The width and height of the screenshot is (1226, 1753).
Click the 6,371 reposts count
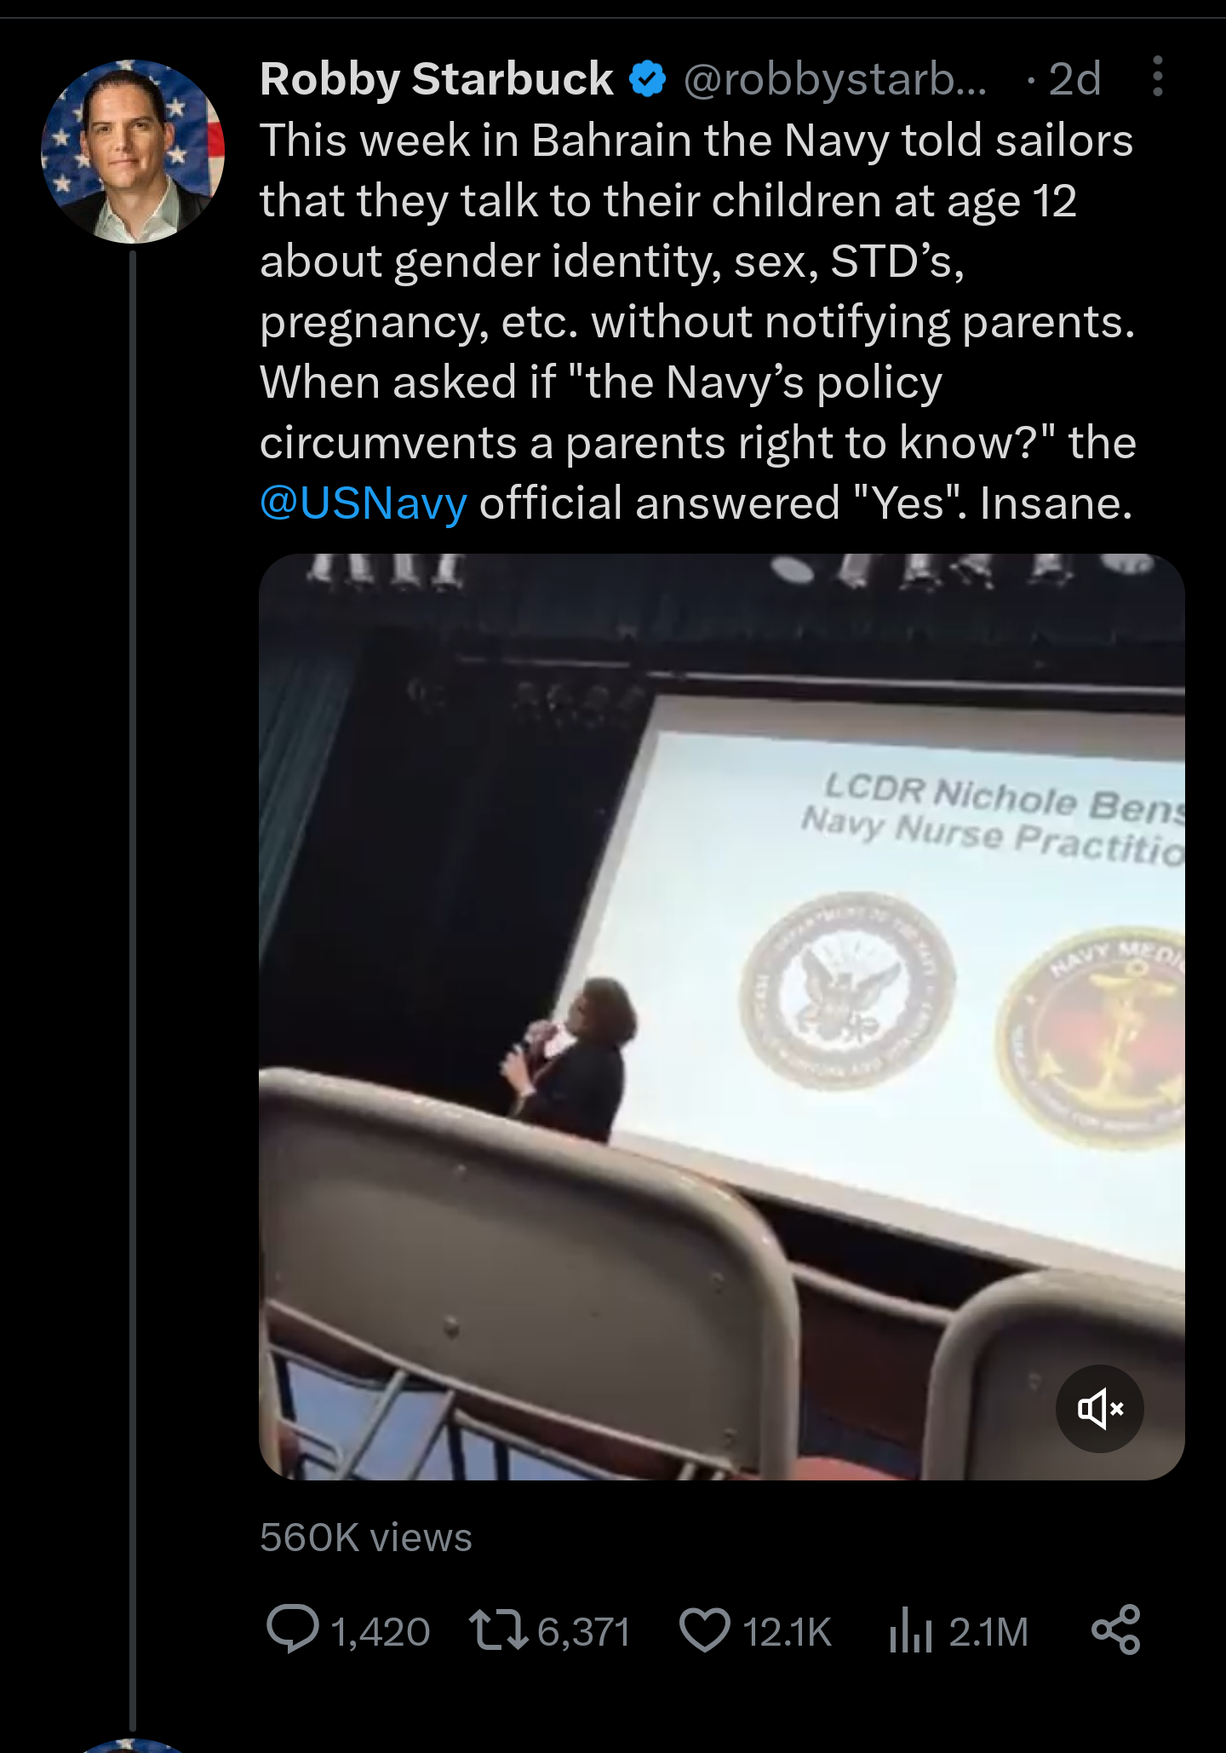[x=584, y=1632]
